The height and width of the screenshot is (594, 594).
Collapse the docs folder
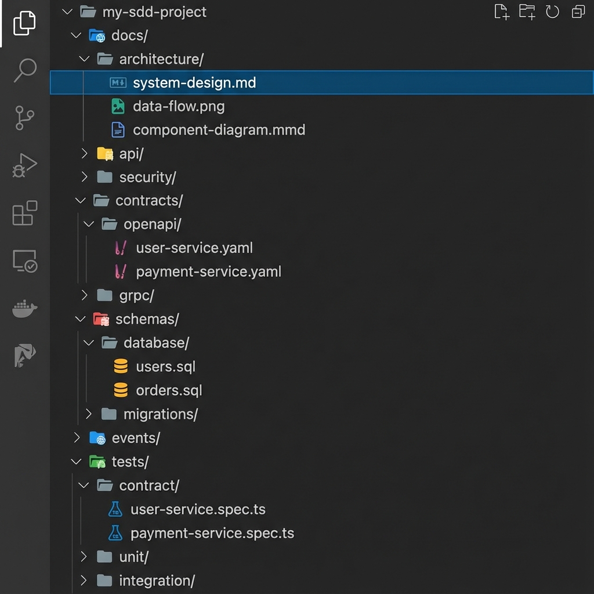point(75,35)
